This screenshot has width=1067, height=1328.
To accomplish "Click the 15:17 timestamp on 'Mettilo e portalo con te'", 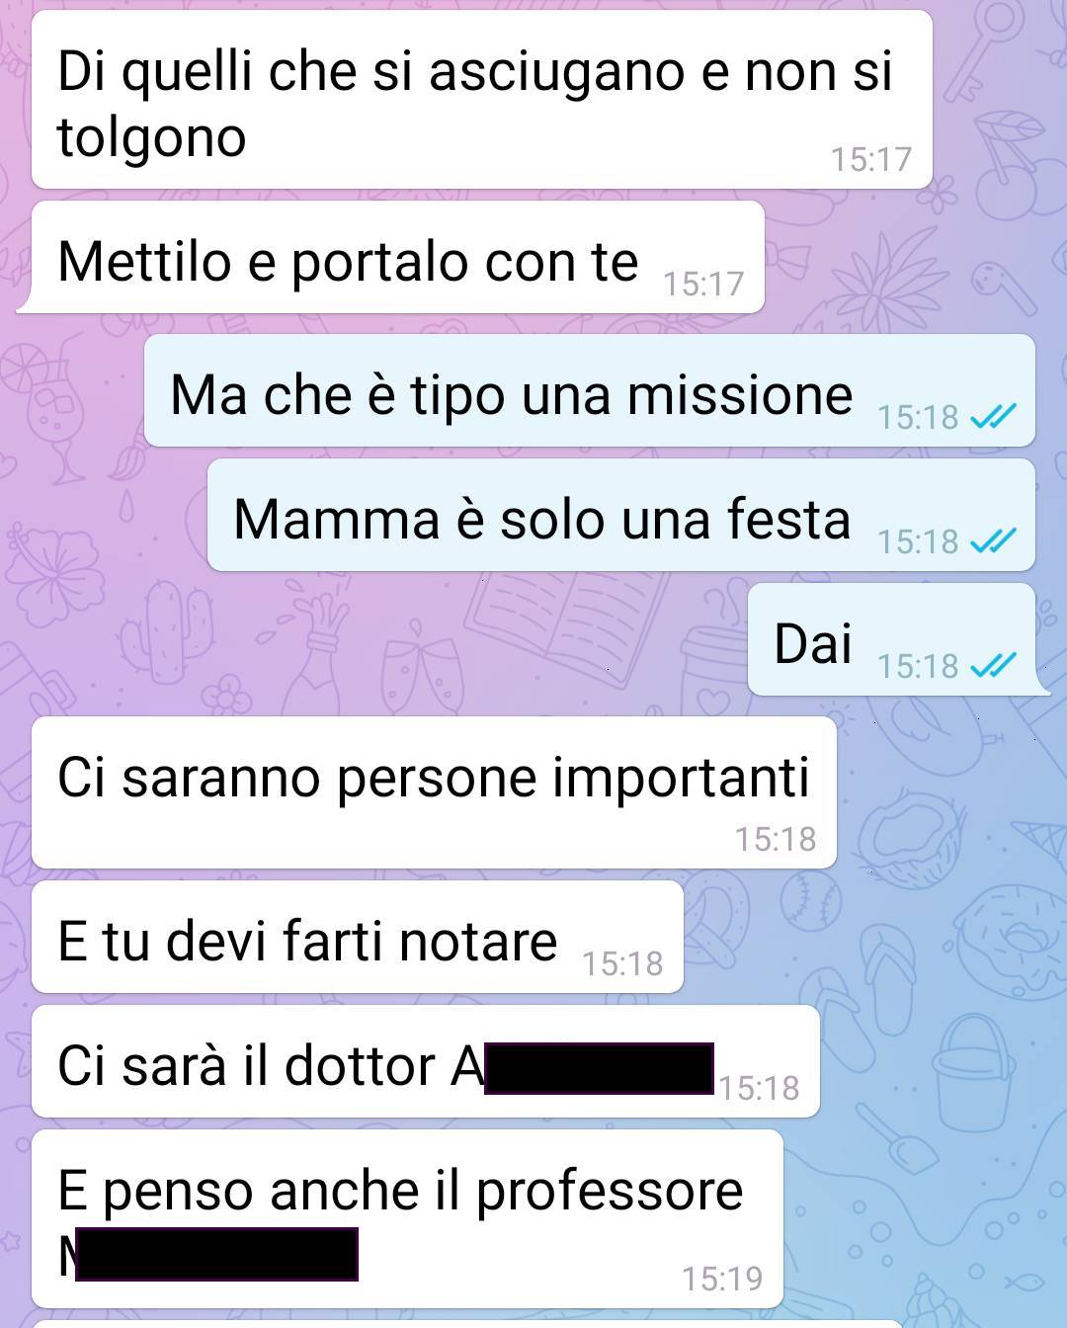I will pyautogui.click(x=703, y=285).
